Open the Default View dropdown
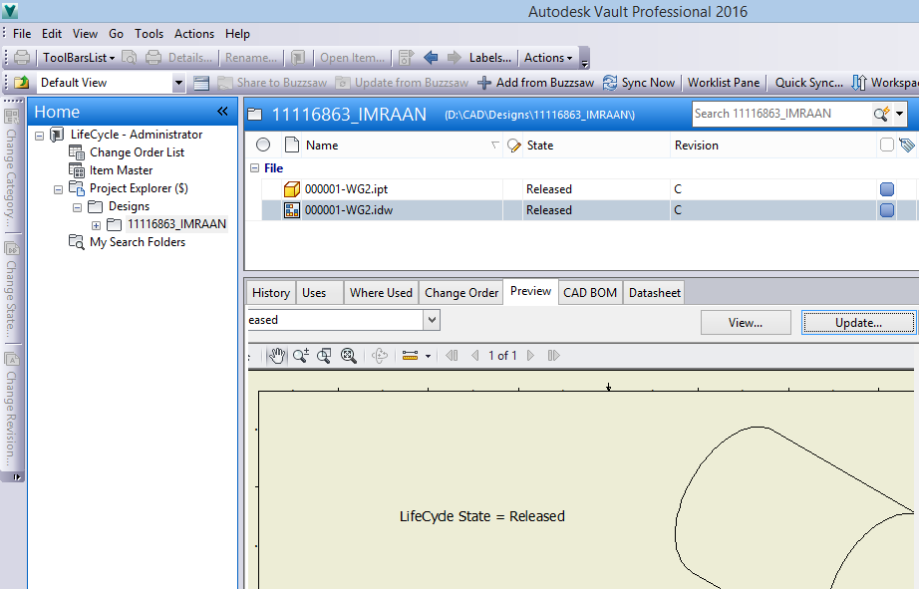The height and width of the screenshot is (589, 919). (176, 82)
